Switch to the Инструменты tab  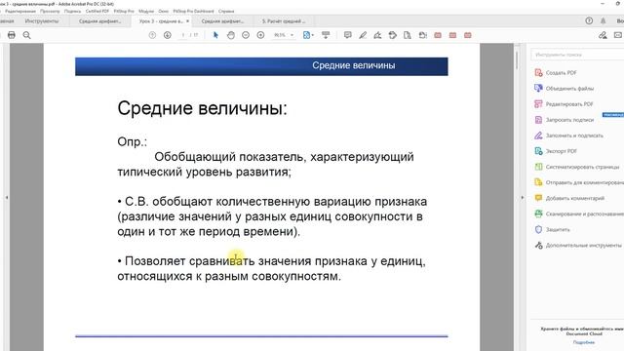42,21
